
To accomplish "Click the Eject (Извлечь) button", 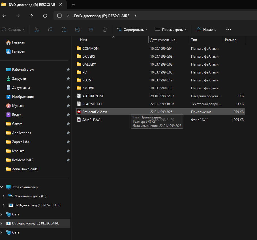I will [x=207, y=29].
